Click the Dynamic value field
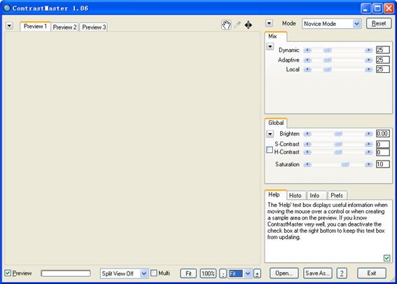Viewport: 397px width, 284px height. (382, 50)
